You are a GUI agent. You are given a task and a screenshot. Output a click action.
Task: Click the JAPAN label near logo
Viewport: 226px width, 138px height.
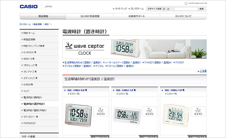pyautogui.click(x=48, y=7)
